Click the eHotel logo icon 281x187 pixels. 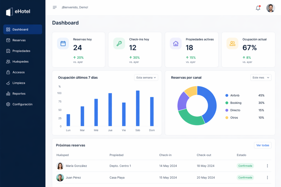9,12
